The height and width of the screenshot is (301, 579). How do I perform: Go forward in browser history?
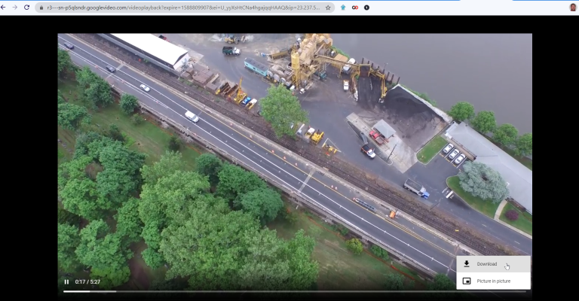[x=15, y=7]
